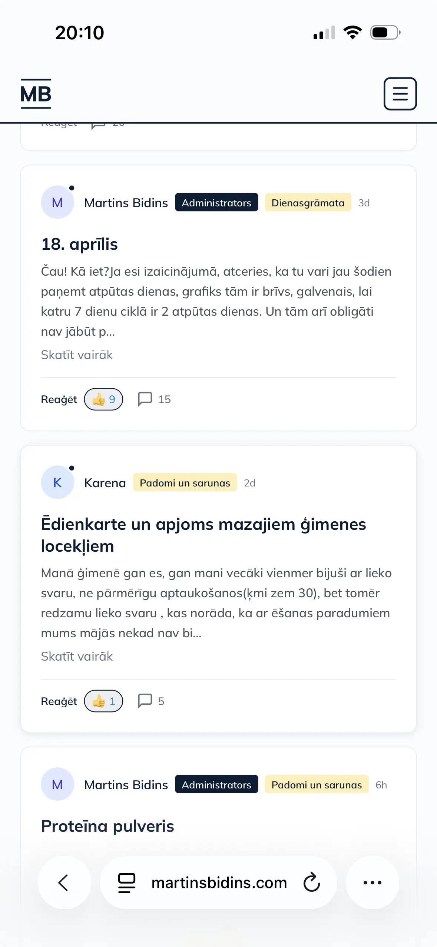Toggle thumbs-up reaction with 9 likes

pyautogui.click(x=103, y=399)
